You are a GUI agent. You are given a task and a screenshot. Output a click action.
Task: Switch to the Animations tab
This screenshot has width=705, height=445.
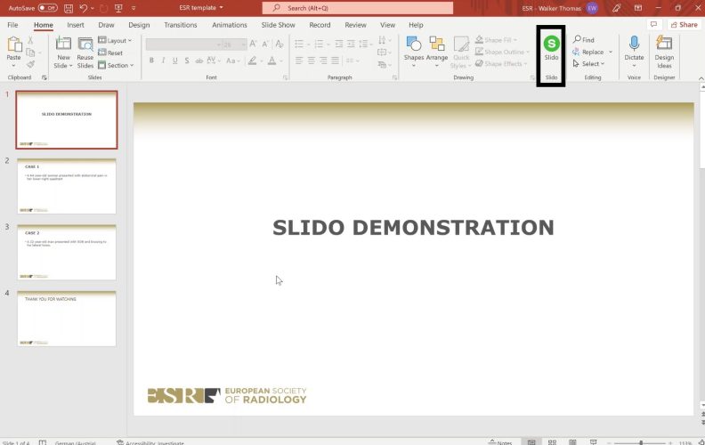(230, 25)
